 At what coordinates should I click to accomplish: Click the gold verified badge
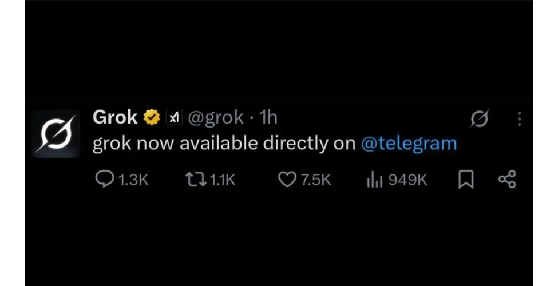tap(152, 117)
